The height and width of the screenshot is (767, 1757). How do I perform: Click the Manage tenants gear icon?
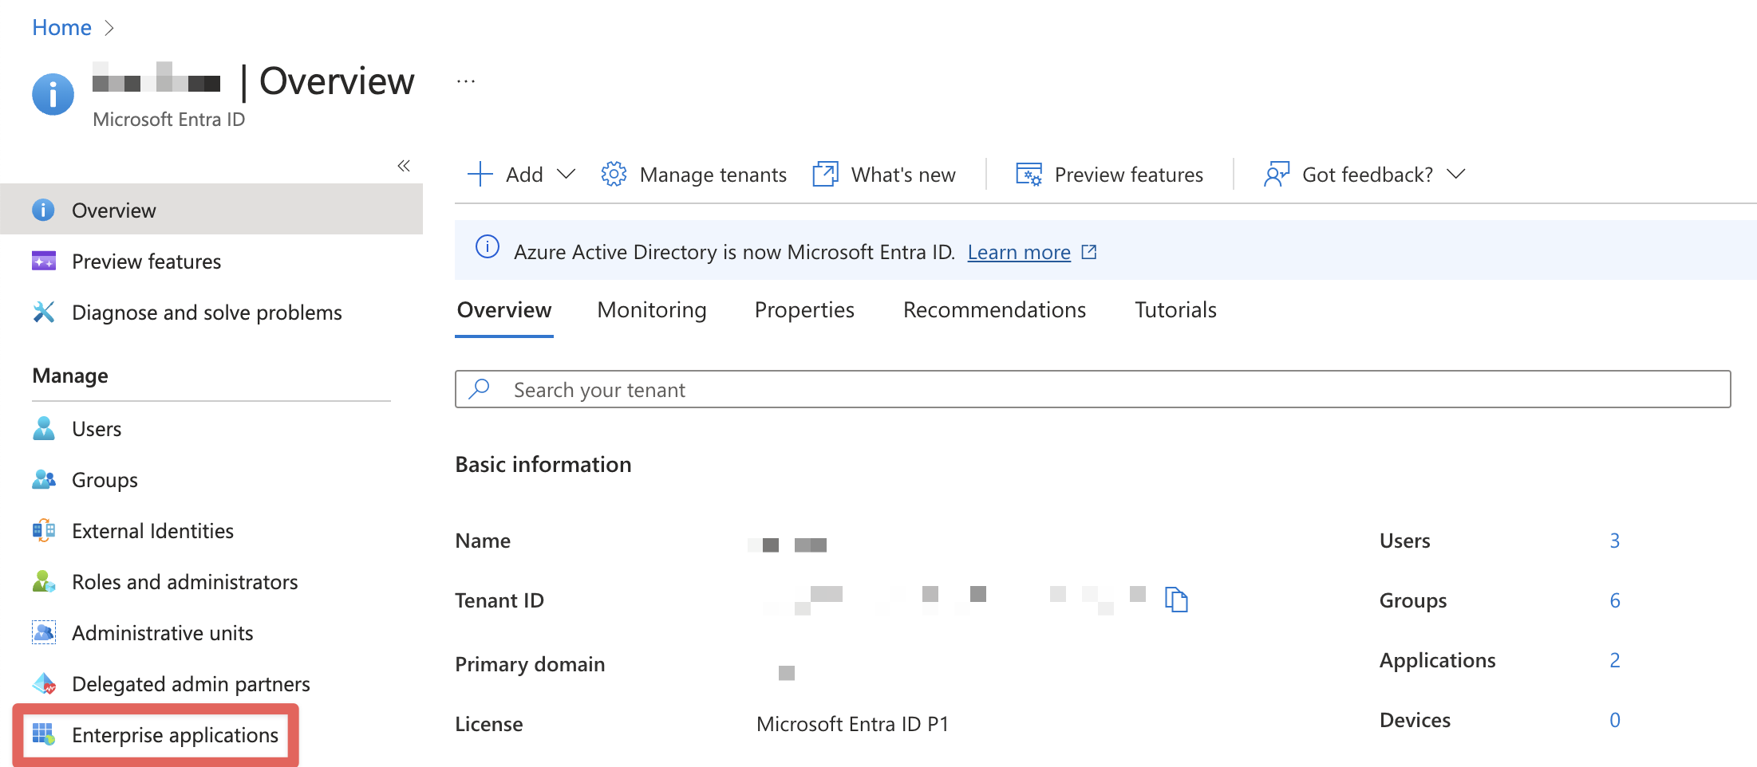click(x=614, y=174)
